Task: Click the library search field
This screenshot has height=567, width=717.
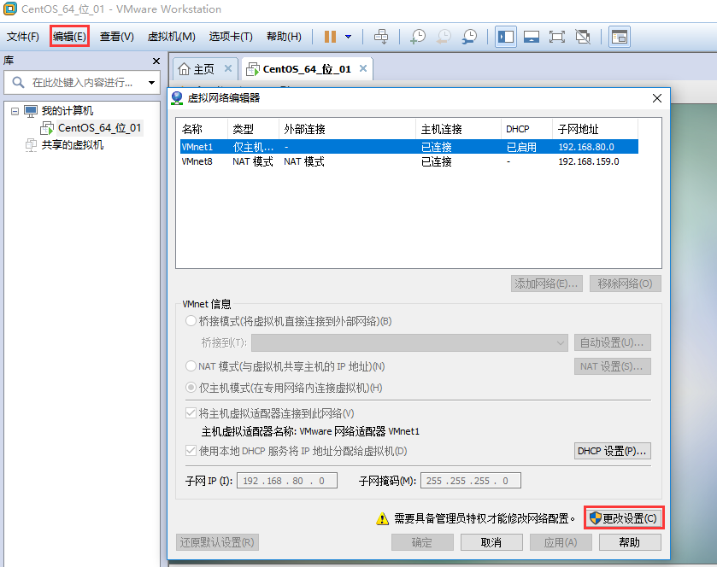Action: 82,83
